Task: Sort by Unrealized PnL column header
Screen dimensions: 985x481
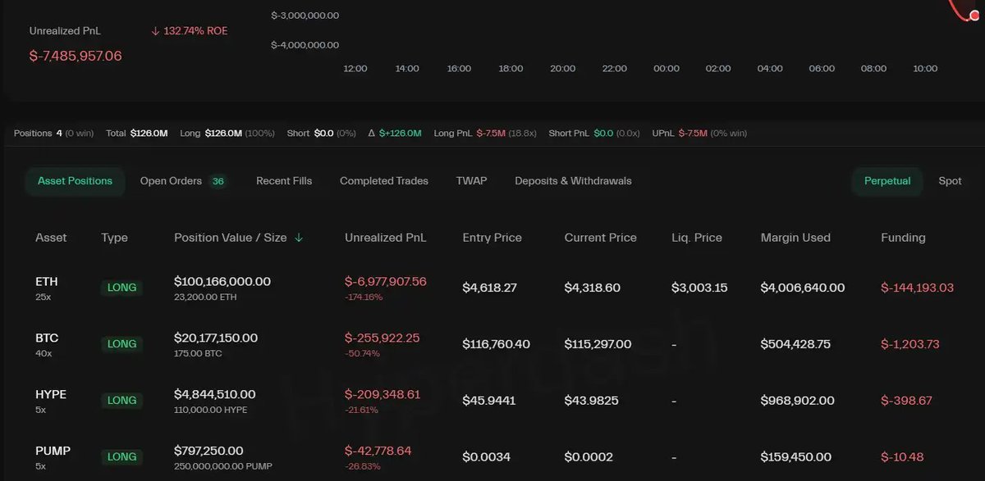Action: [x=386, y=238]
